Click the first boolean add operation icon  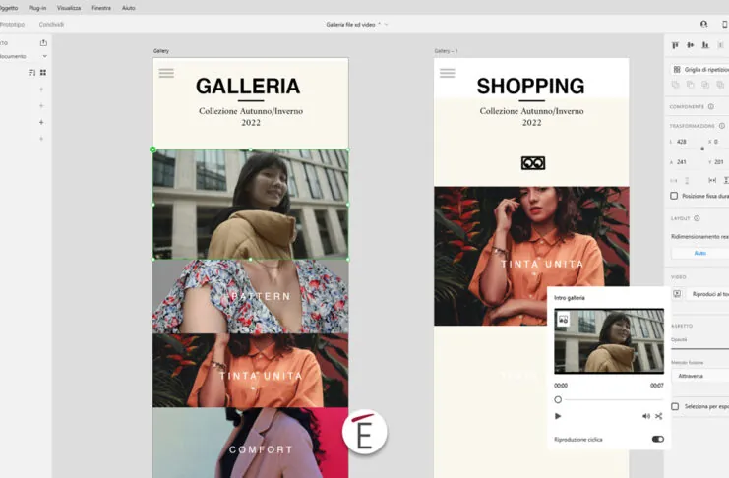point(676,85)
